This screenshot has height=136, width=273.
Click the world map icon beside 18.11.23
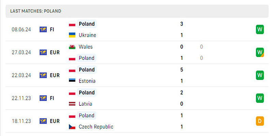coord(43,121)
